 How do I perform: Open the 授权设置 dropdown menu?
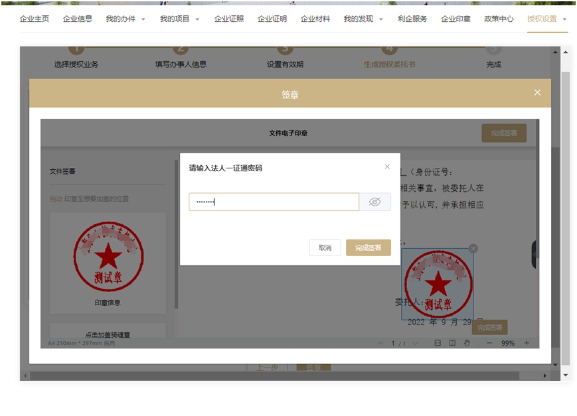546,19
